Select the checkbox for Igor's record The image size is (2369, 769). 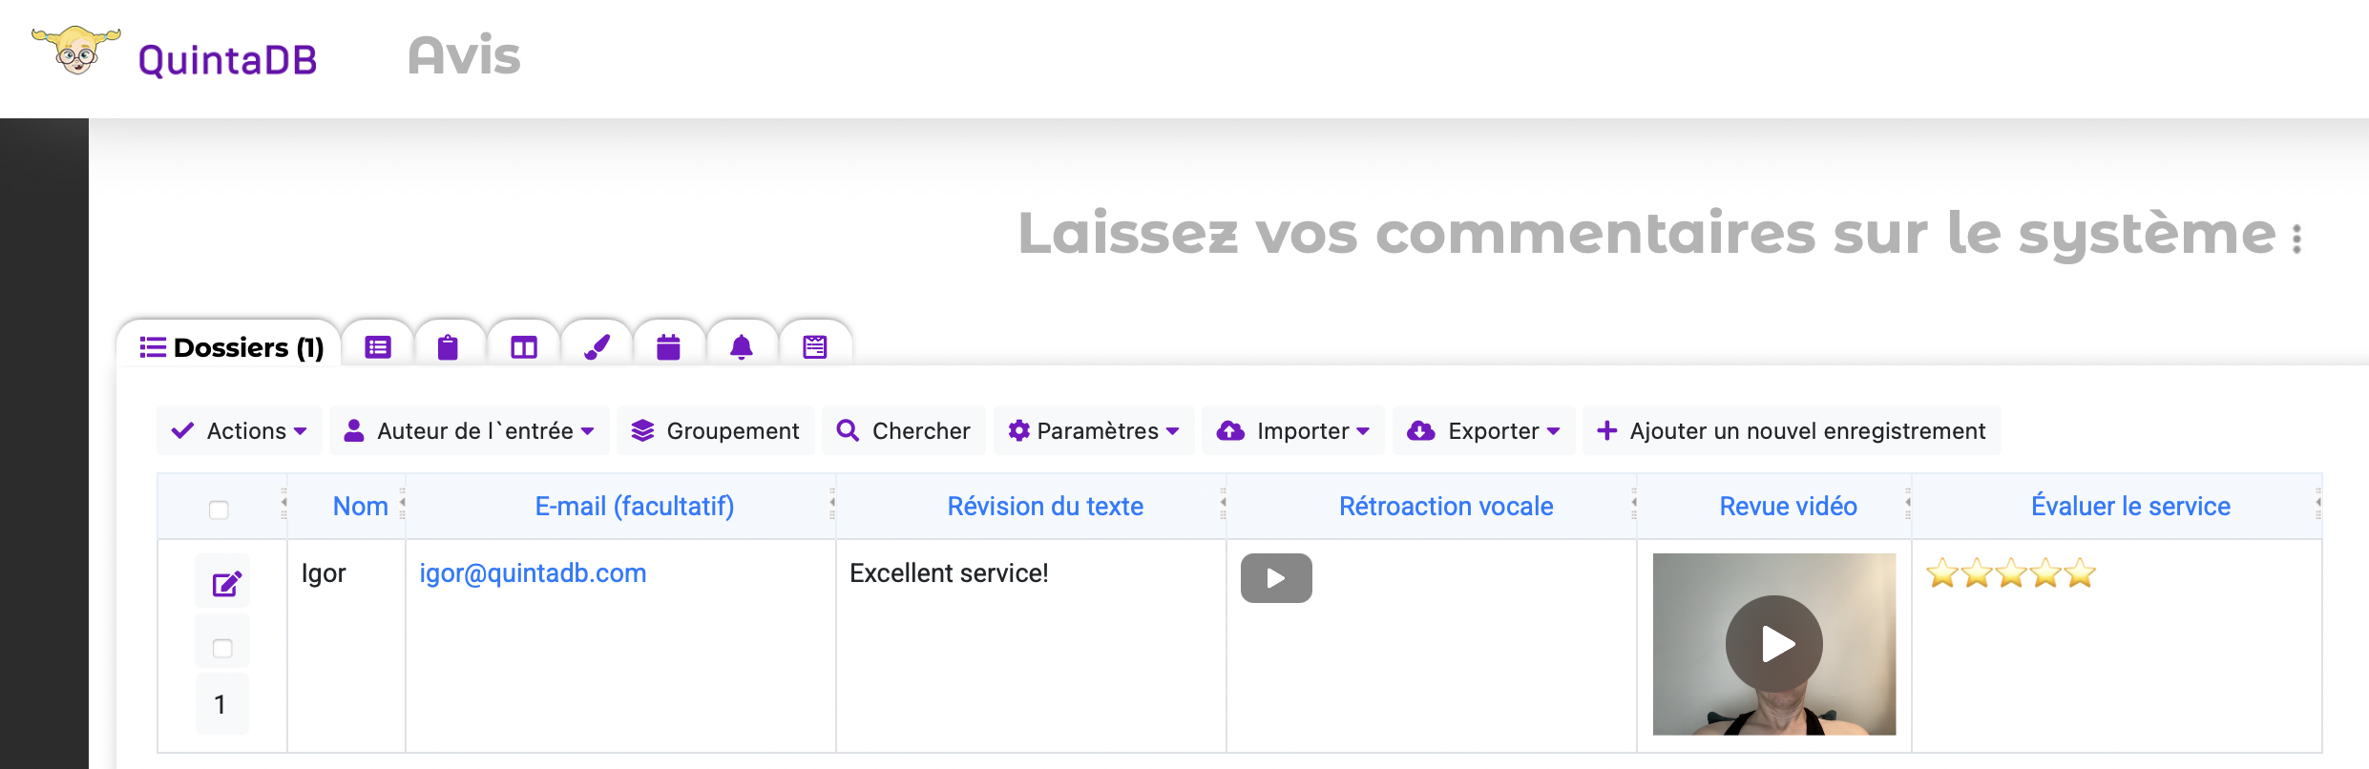point(222,649)
